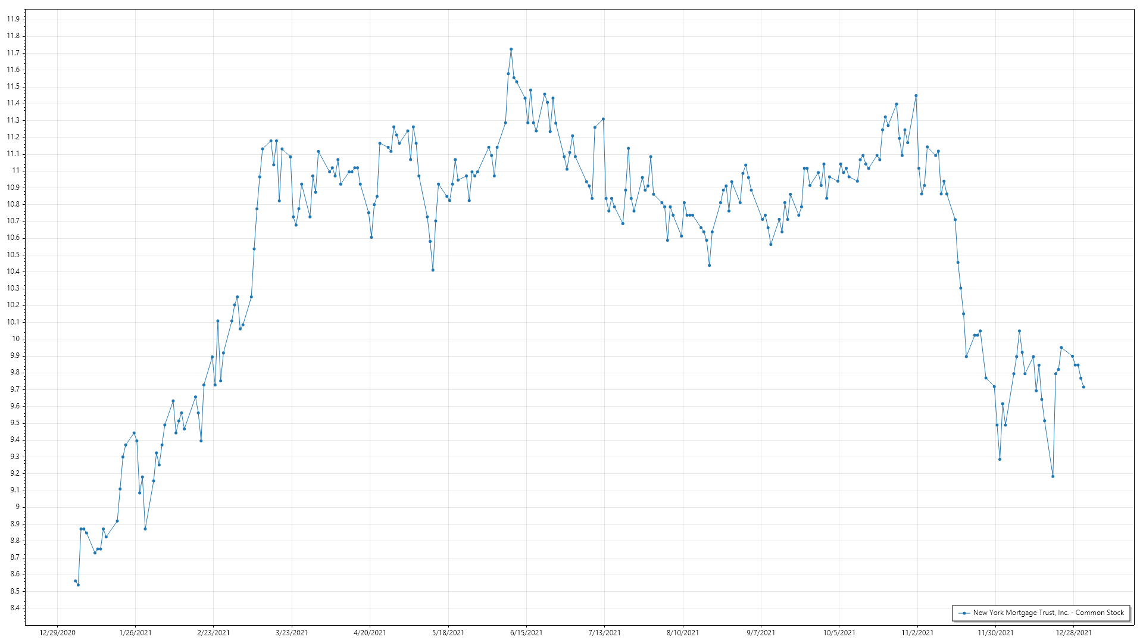Select the 9/7/2021 x-axis date label
The width and height of the screenshot is (1143, 643).
tap(761, 632)
